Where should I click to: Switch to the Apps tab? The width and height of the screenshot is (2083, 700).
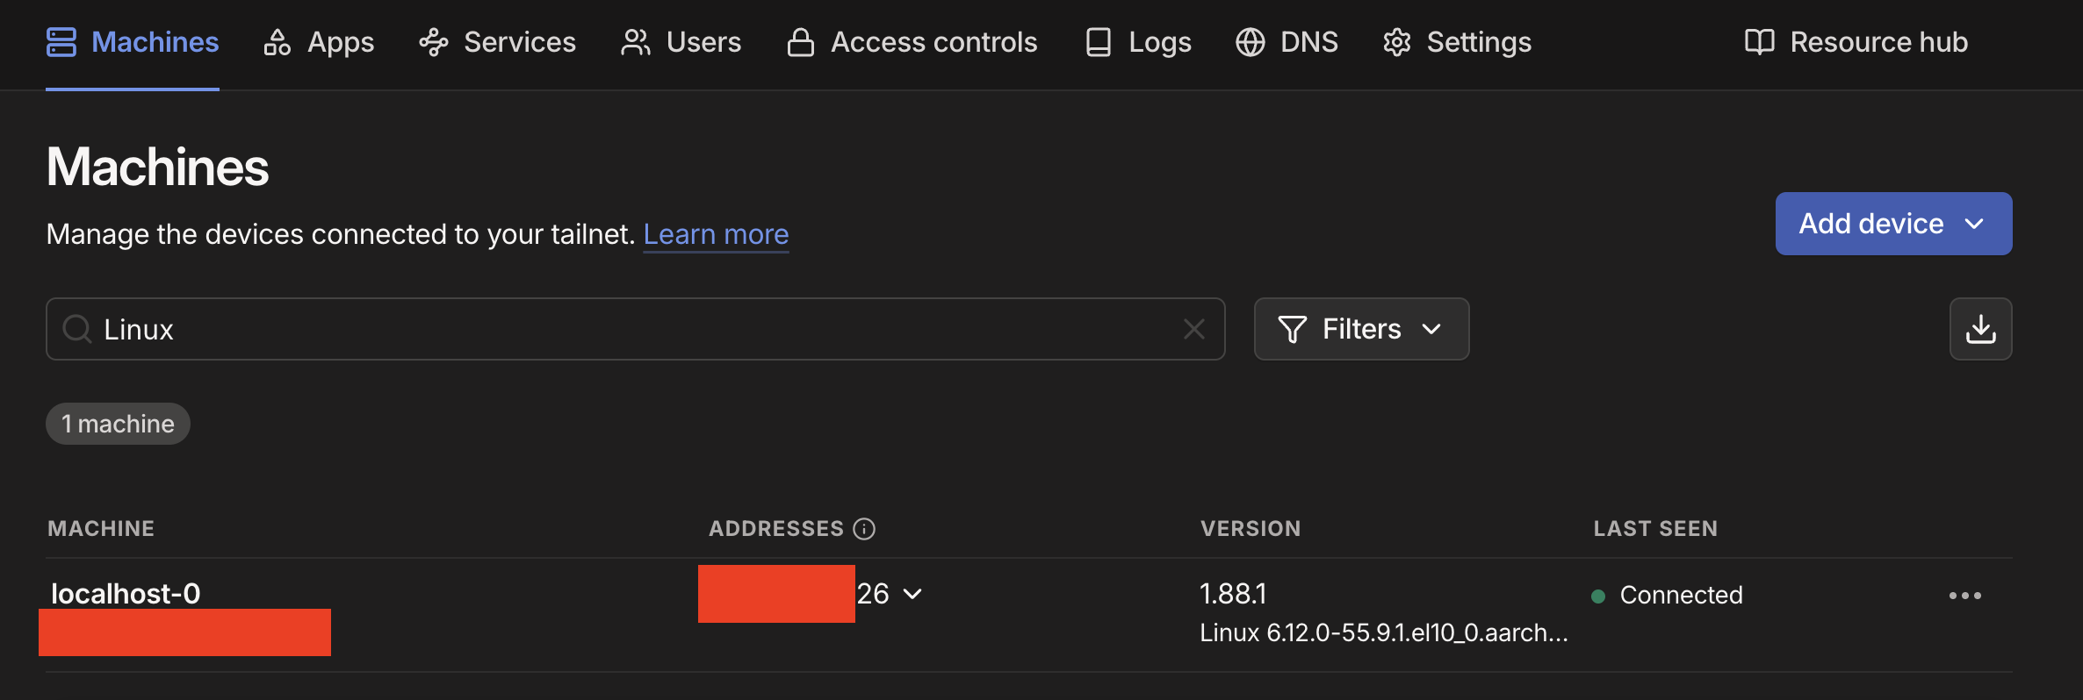[320, 42]
